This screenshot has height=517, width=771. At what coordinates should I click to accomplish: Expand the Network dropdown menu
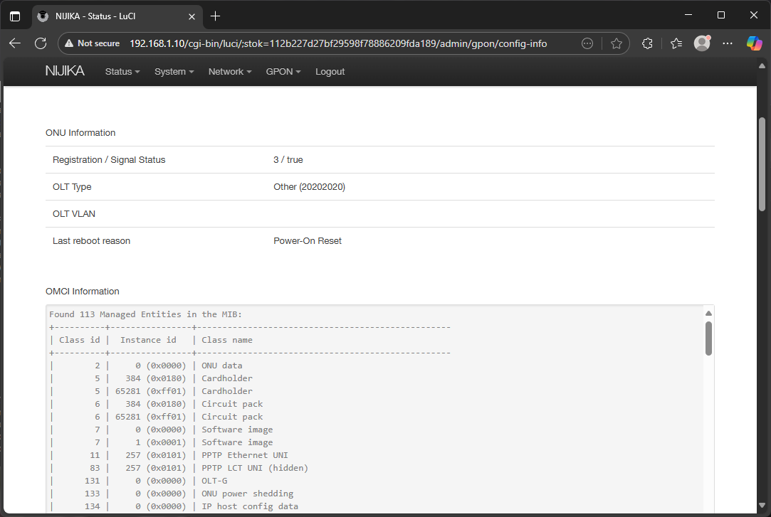point(230,72)
